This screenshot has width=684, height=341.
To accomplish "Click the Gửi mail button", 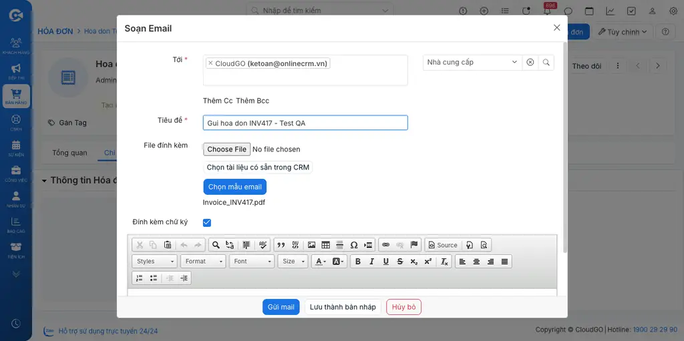I will (x=281, y=307).
